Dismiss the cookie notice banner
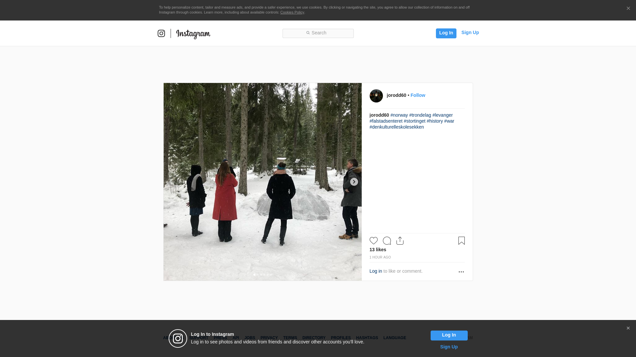Screen dimensions: 636x357 [628, 9]
